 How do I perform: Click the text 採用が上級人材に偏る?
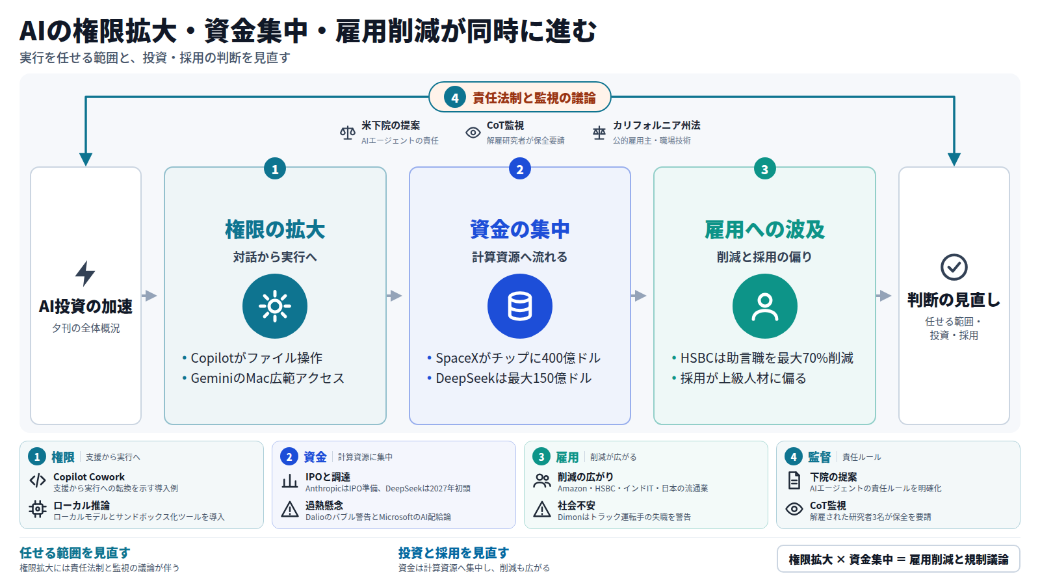tap(743, 378)
